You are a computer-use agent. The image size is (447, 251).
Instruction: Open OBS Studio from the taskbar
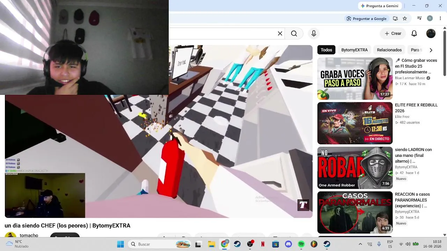click(250, 244)
